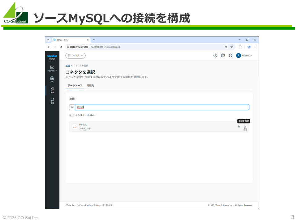Close the CData - Sync browser tab

pos(88,40)
